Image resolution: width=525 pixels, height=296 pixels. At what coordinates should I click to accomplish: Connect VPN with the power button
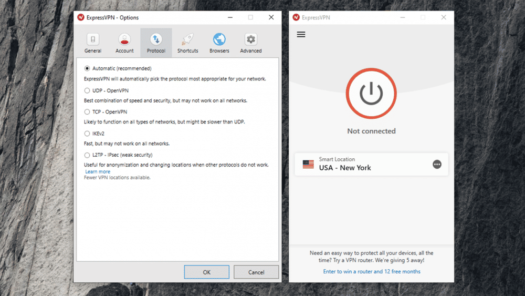pyautogui.click(x=371, y=94)
